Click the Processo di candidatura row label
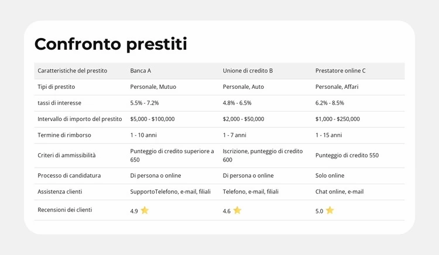The width and height of the screenshot is (439, 255). pos(69,175)
